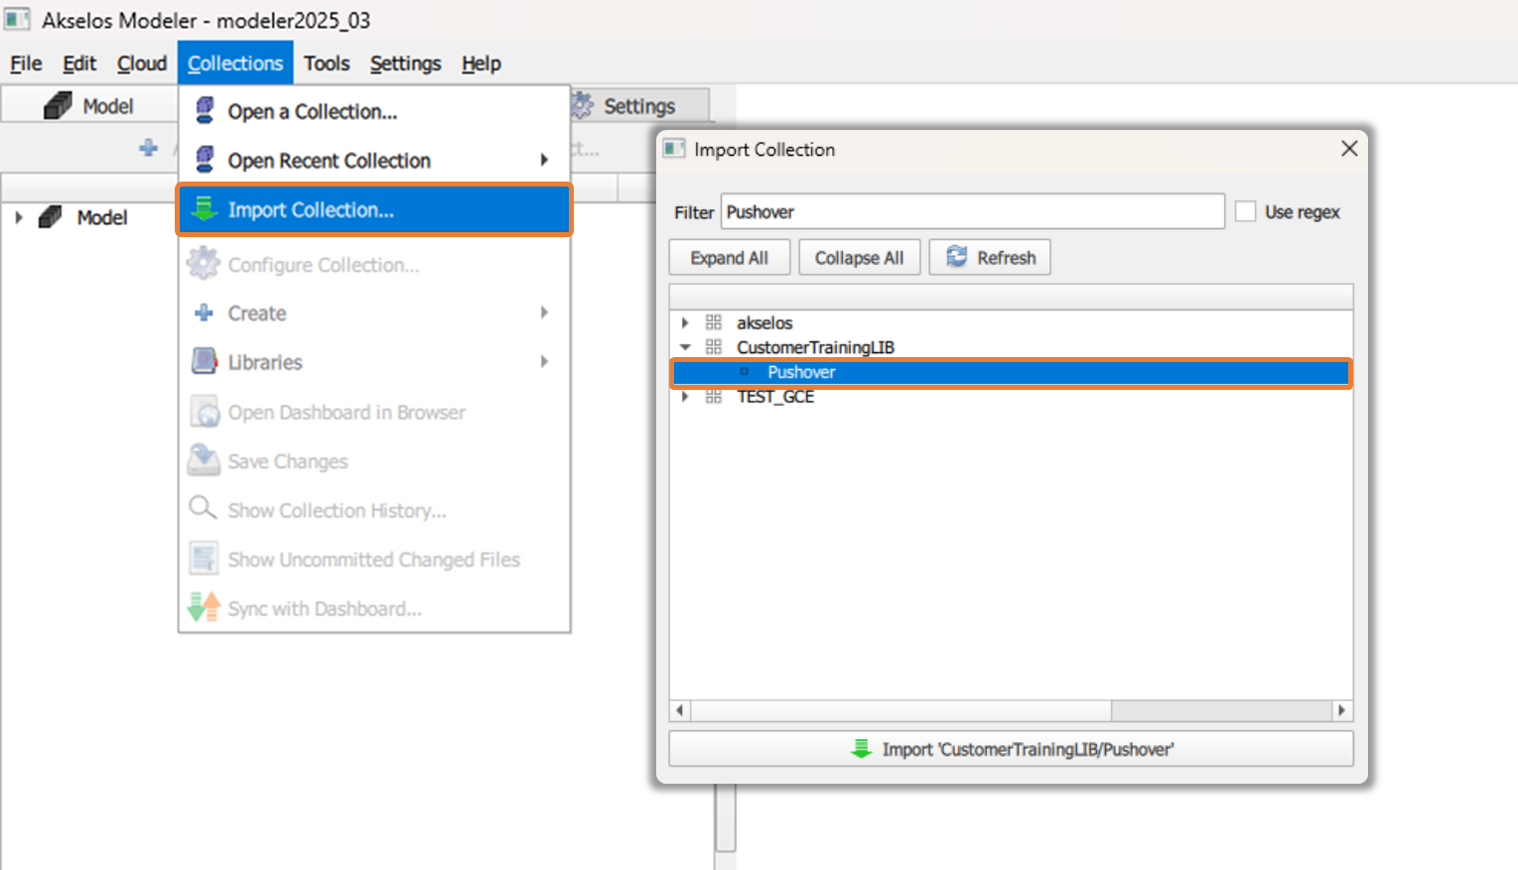Click the Model tree cube icon
This screenshot has height=870, width=1518.
tap(51, 217)
